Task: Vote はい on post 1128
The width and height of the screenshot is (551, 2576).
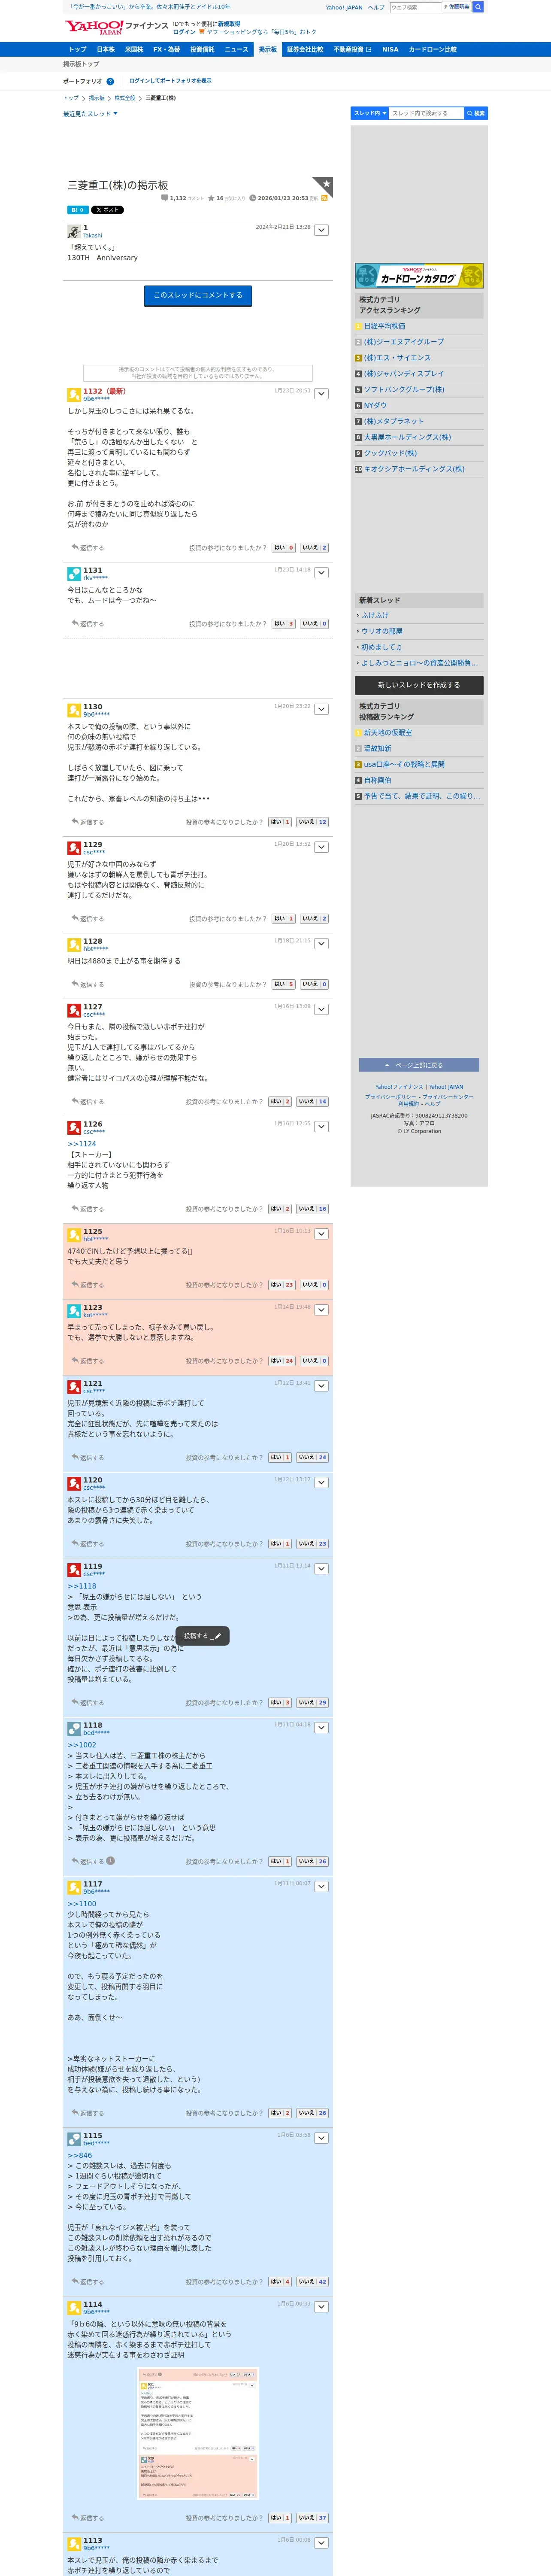Action: point(284,984)
